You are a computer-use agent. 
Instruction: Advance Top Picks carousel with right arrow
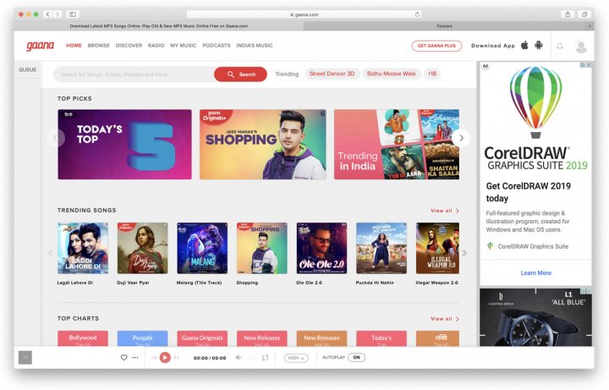(x=461, y=138)
